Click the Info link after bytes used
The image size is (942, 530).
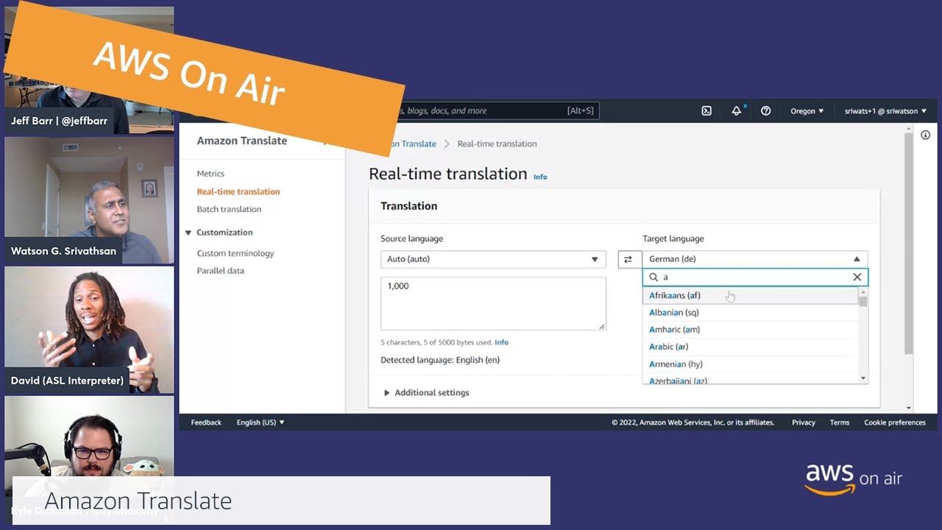click(x=501, y=342)
